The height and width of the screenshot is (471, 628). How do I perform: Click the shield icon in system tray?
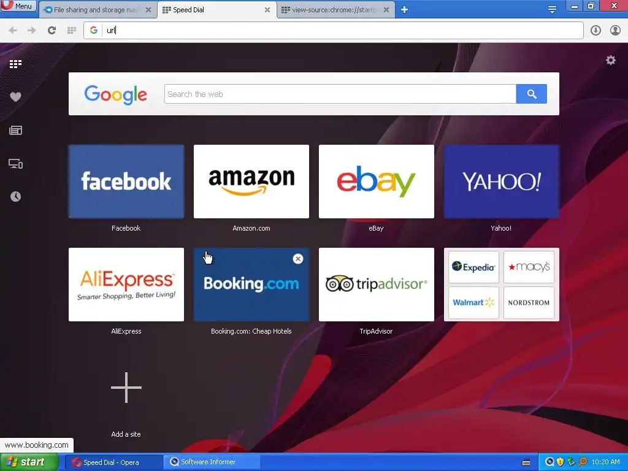[x=561, y=462]
